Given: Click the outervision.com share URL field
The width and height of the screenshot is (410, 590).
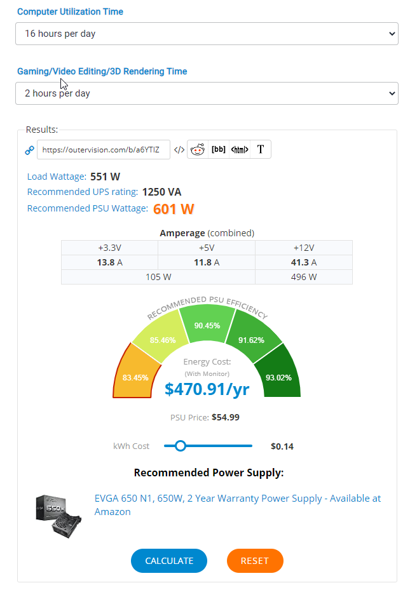Looking at the screenshot, I should pyautogui.click(x=104, y=150).
